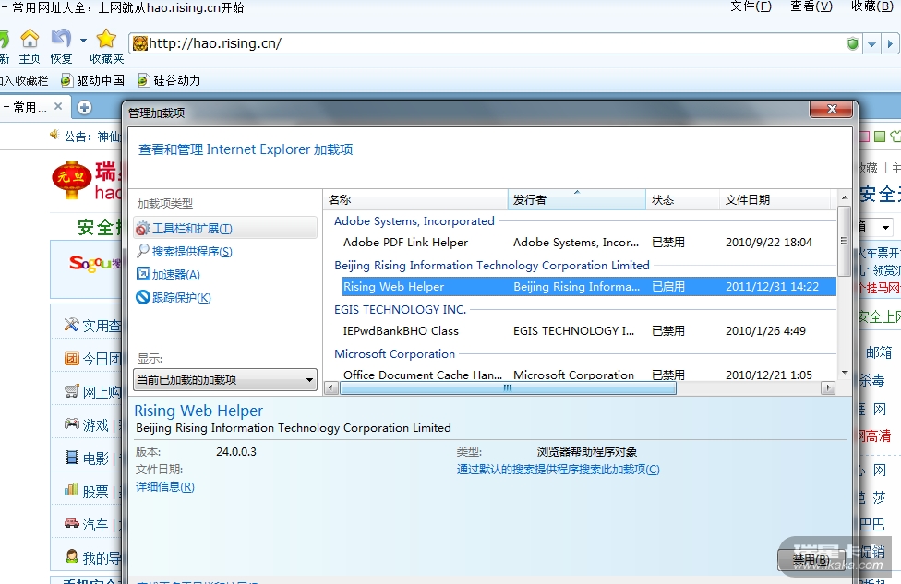Click the horizontal scrollbar thumb in add-on list
Viewport: 901px width, 584px height.
pos(508,388)
